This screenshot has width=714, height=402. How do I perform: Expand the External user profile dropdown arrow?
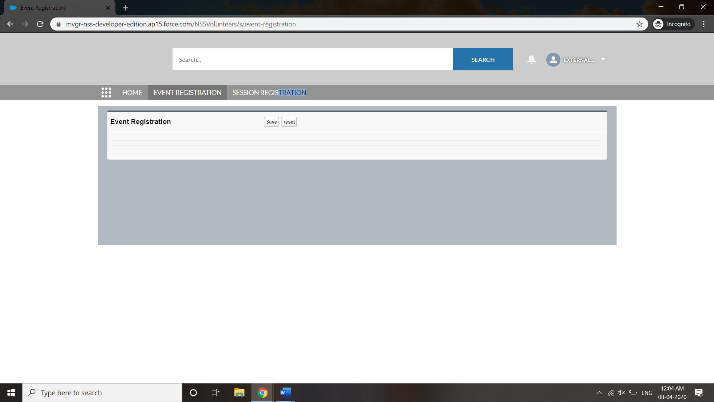coord(603,59)
